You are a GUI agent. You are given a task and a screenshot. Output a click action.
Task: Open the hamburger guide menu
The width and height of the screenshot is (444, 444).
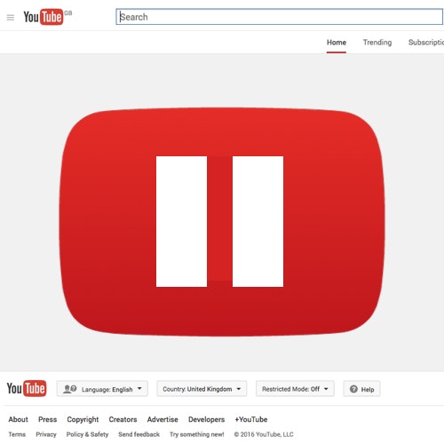11,18
